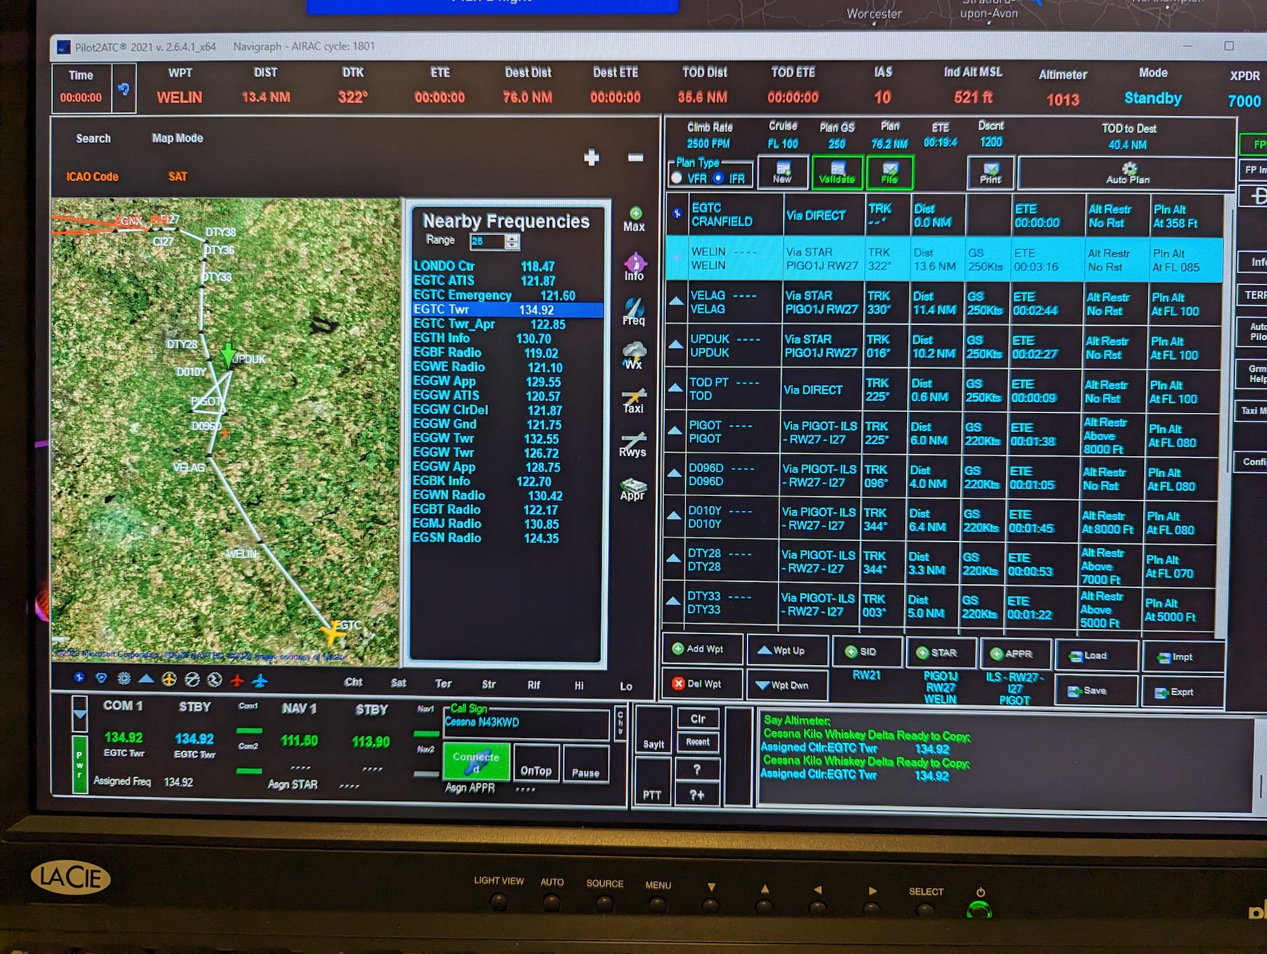Open the Taxi panel icon

click(633, 400)
